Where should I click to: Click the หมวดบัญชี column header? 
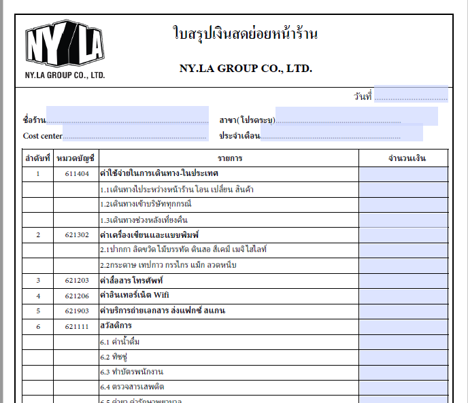pos(76,158)
